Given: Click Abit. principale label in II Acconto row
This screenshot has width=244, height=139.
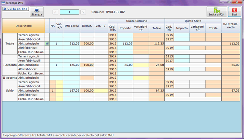Looking at the screenshot, I should [31, 78].
